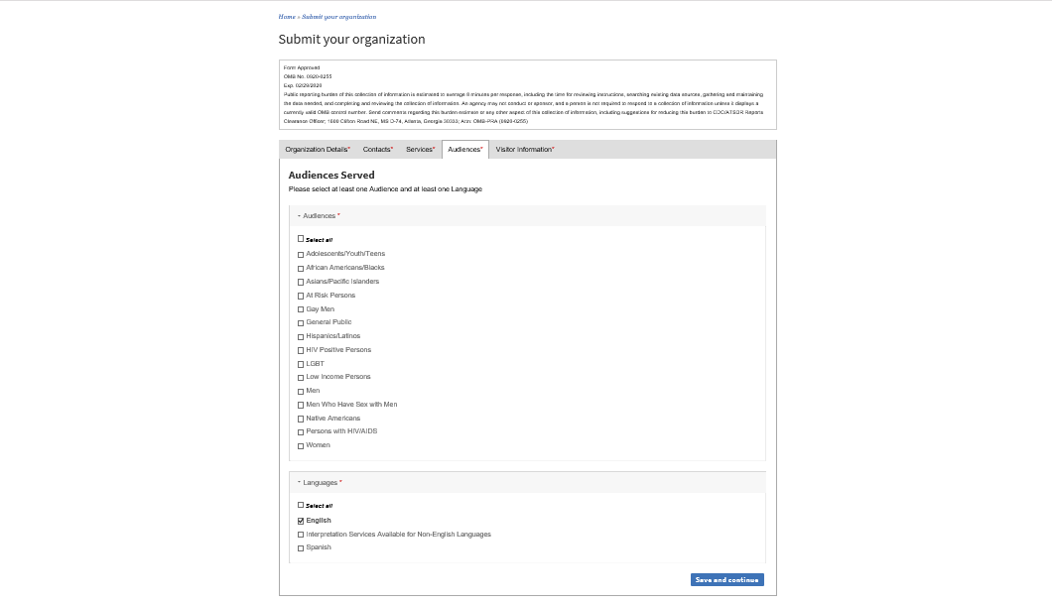
Task: Enable the Spanish language checkbox
Action: 301,548
